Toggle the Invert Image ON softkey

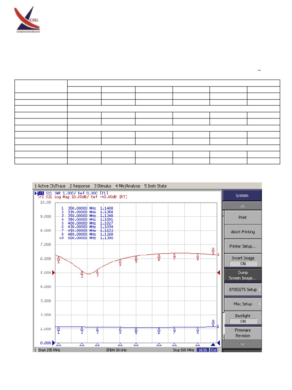click(243, 261)
